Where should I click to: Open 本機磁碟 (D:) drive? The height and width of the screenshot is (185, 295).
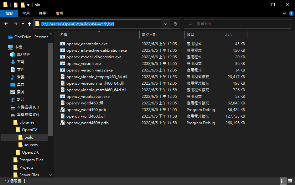(x=24, y=115)
